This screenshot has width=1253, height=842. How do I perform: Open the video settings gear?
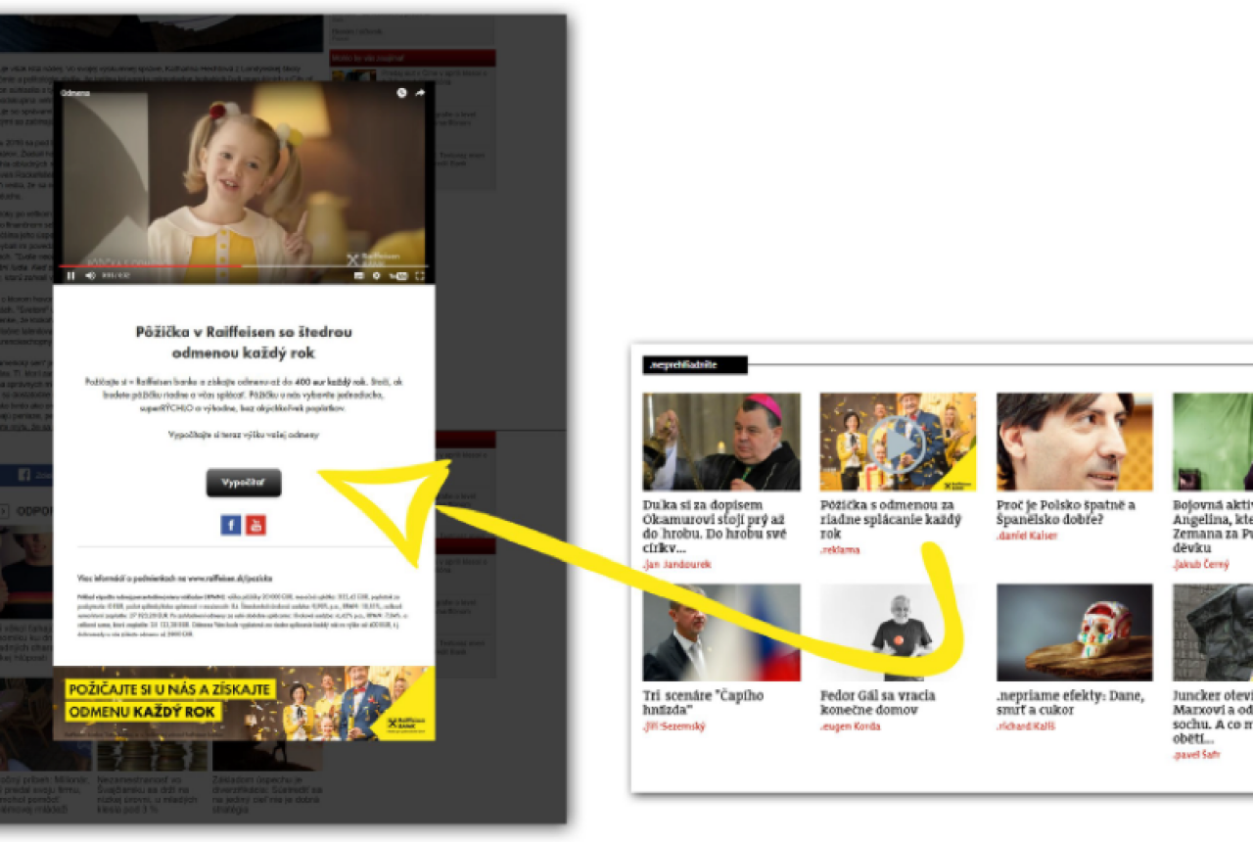pyautogui.click(x=377, y=276)
